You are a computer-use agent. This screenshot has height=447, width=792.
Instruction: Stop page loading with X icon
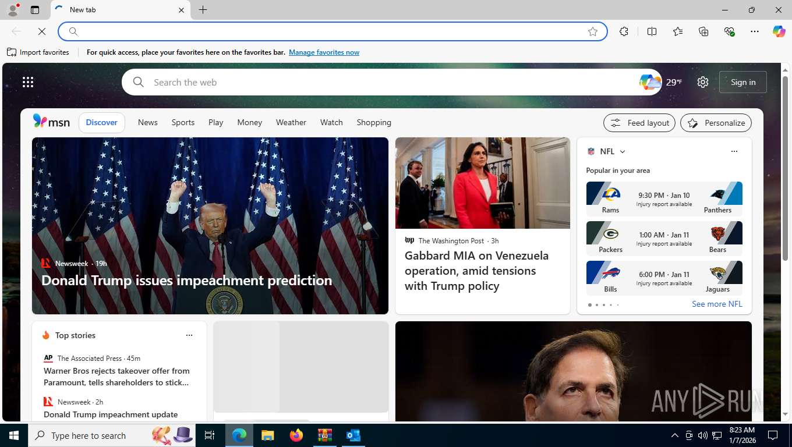point(41,31)
